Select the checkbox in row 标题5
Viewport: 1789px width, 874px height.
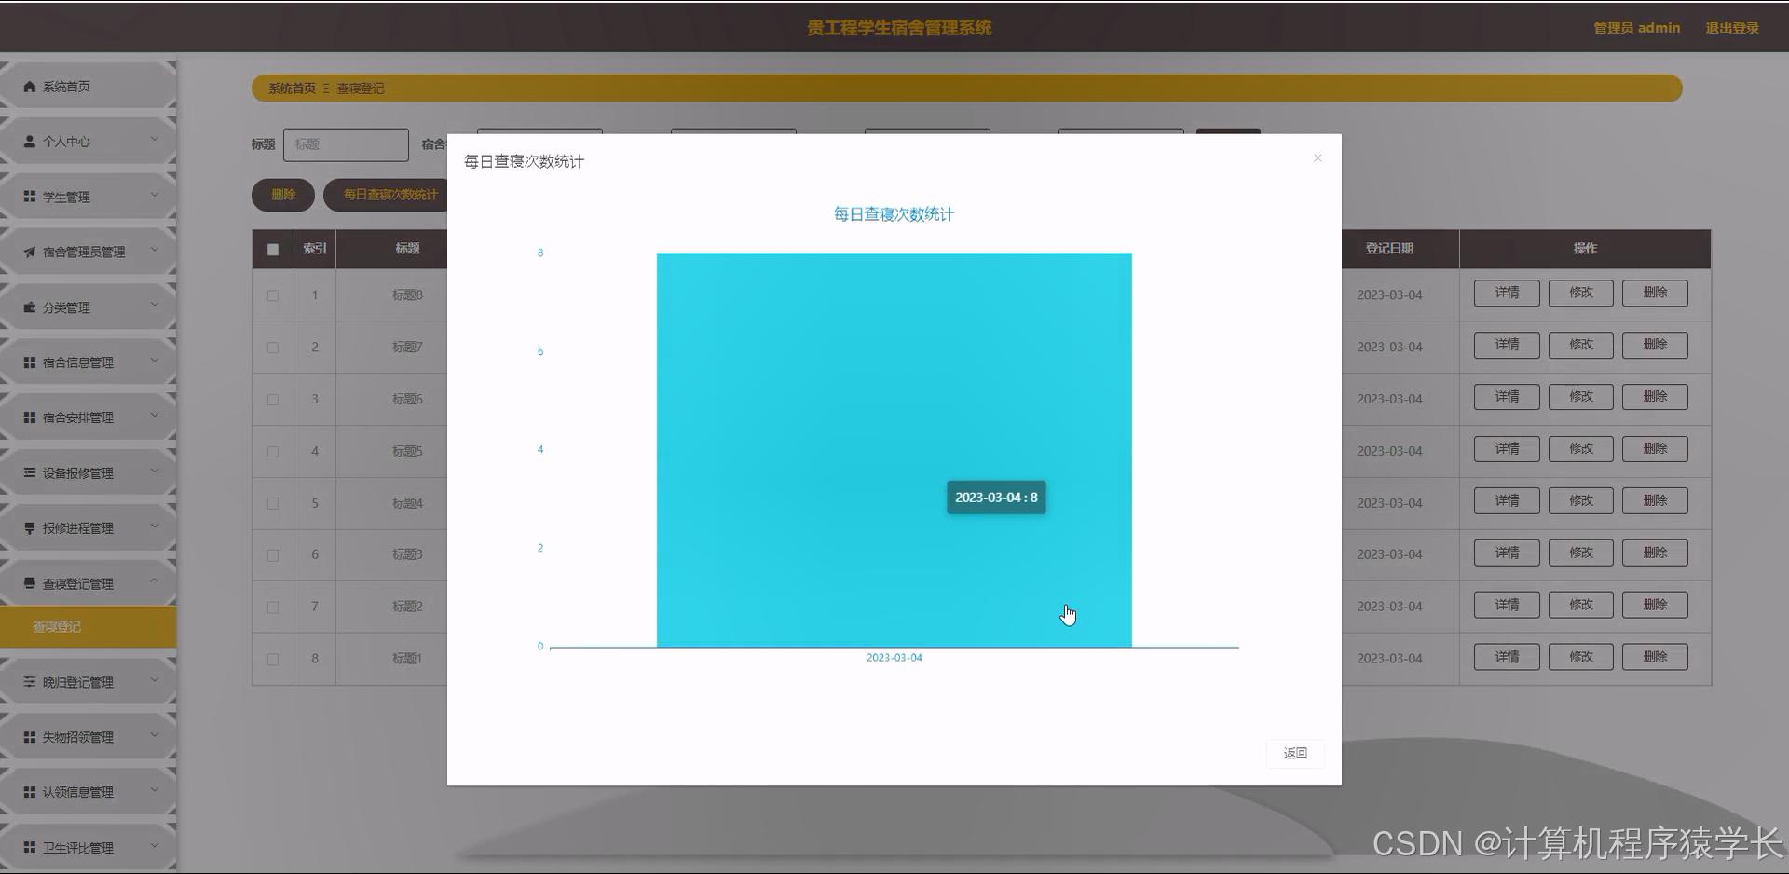(x=273, y=452)
